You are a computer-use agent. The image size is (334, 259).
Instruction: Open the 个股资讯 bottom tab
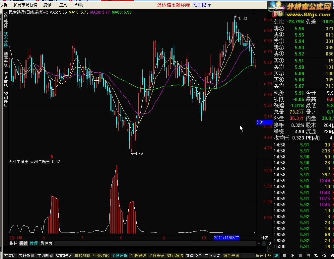click(157, 256)
